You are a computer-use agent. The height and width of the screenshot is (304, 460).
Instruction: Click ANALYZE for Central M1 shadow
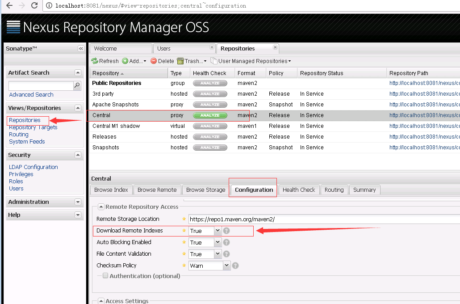pyautogui.click(x=210, y=126)
